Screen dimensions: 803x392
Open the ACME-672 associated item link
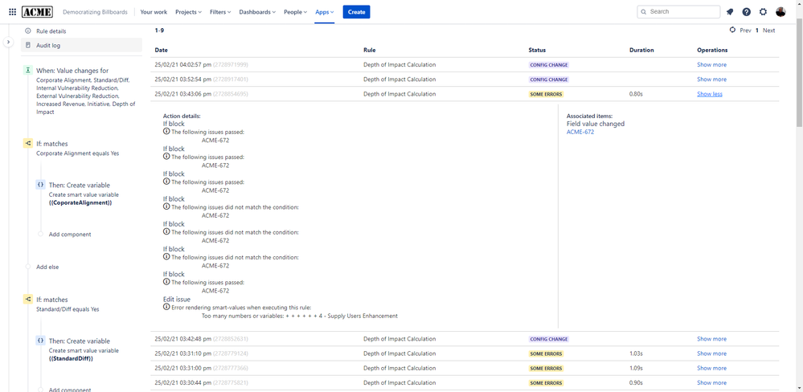pyautogui.click(x=580, y=132)
